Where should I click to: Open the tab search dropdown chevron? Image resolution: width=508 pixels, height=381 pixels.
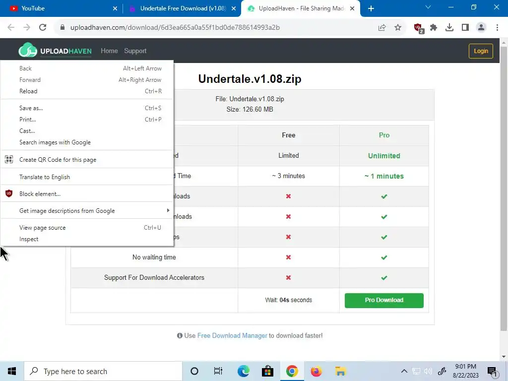click(x=428, y=7)
